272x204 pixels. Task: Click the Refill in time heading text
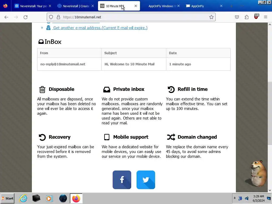193,89
